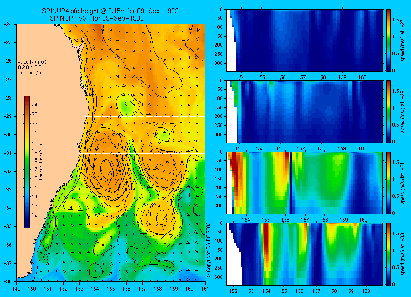Click the "speed (m/s) lat=-33" label

403,254
